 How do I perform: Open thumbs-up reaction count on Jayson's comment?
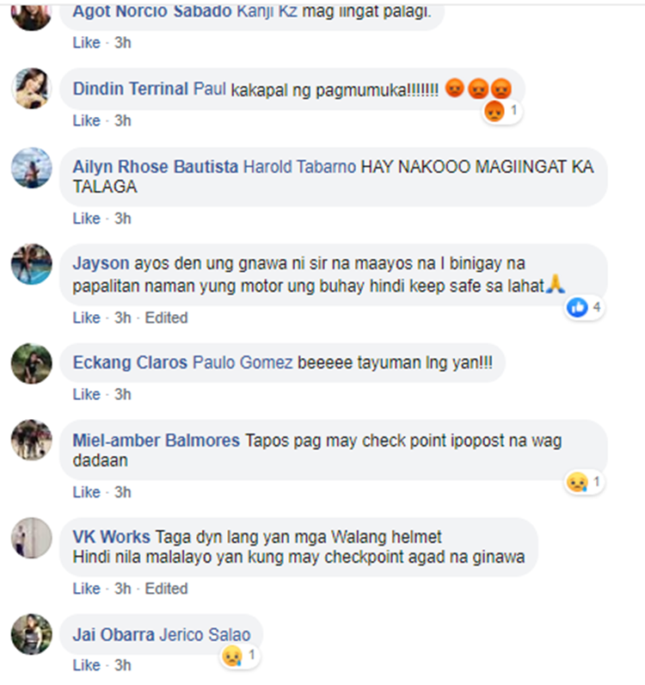584,307
